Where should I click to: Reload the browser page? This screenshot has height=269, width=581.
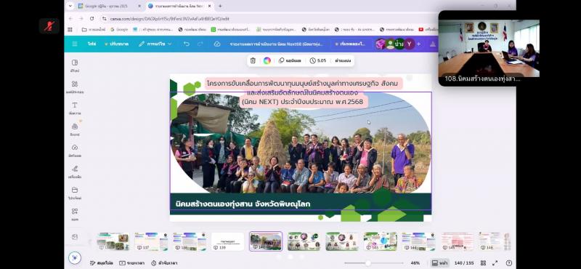point(92,18)
